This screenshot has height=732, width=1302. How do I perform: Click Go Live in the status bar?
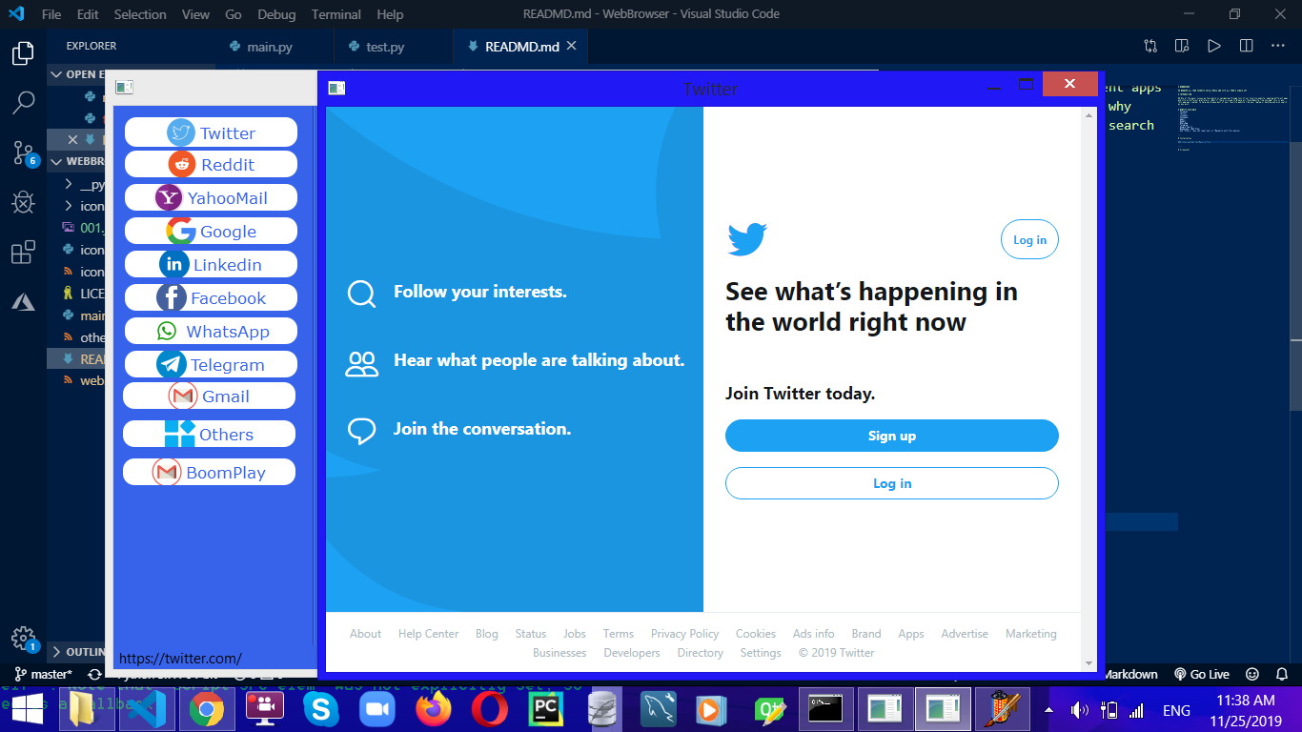pyautogui.click(x=1202, y=674)
